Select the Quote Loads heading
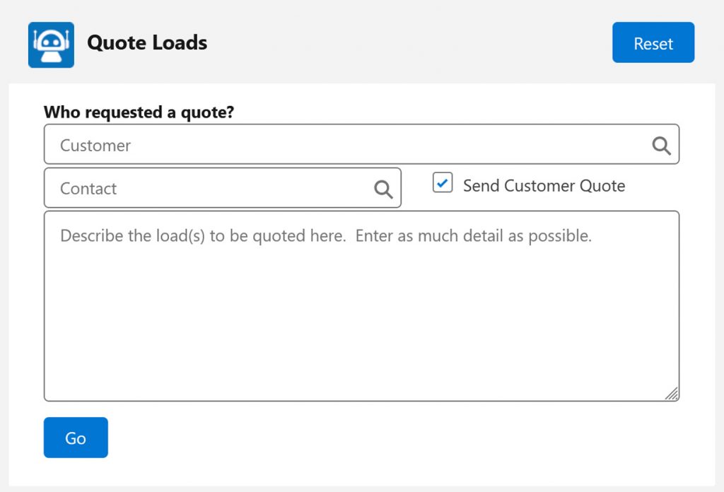 [x=147, y=42]
